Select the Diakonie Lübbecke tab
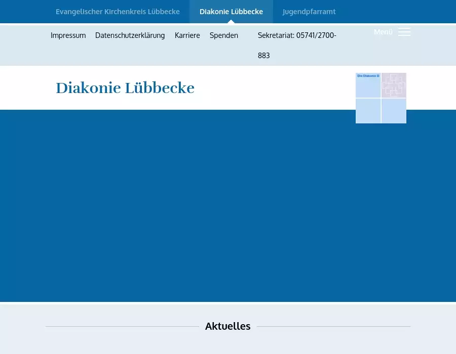This screenshot has height=354, width=456. tap(231, 12)
